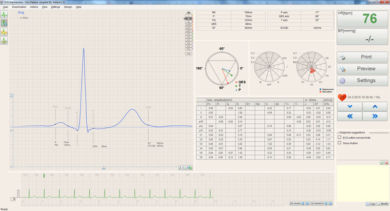Jump forward with double right arrows

coord(375,116)
